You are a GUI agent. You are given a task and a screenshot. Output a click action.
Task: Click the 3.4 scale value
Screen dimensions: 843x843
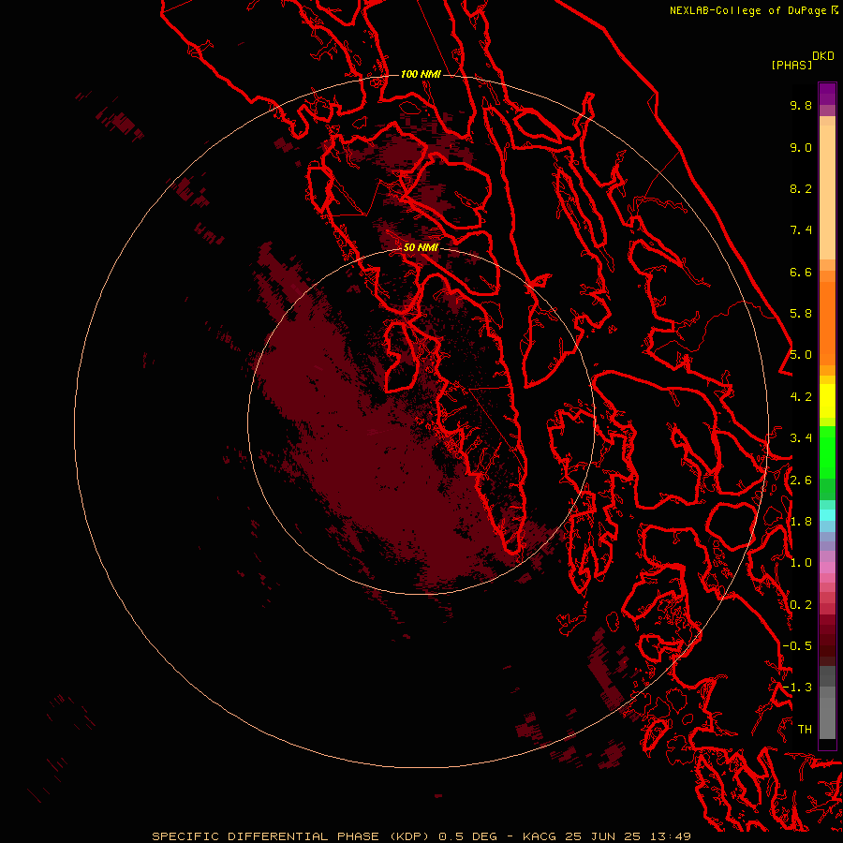coord(801,438)
